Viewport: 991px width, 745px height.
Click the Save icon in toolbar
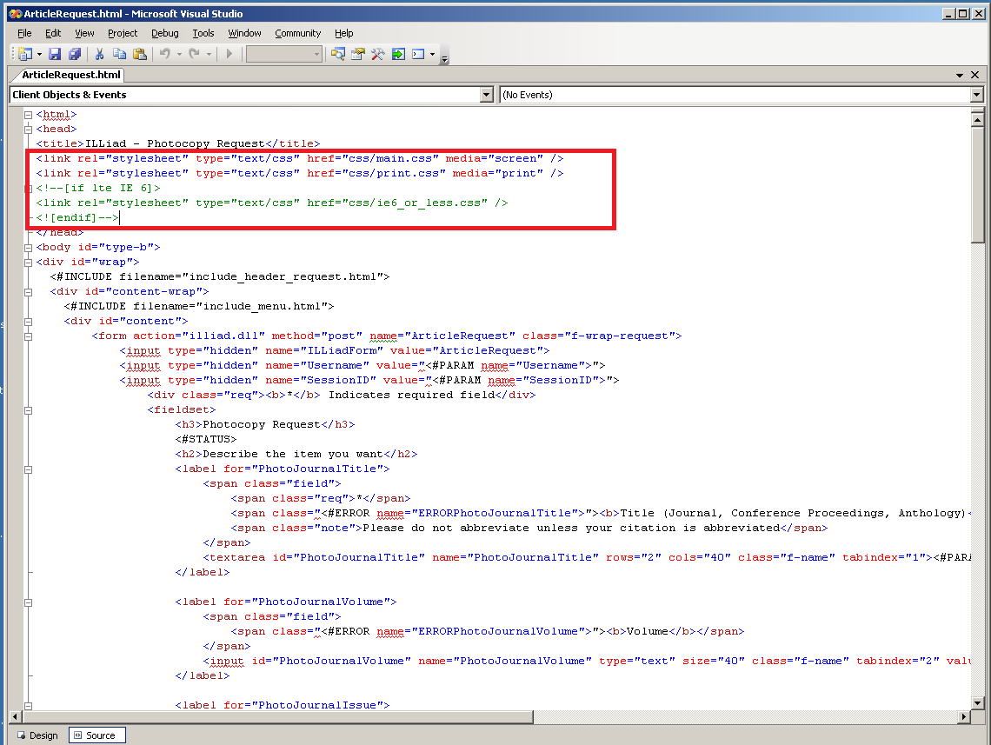tap(55, 54)
